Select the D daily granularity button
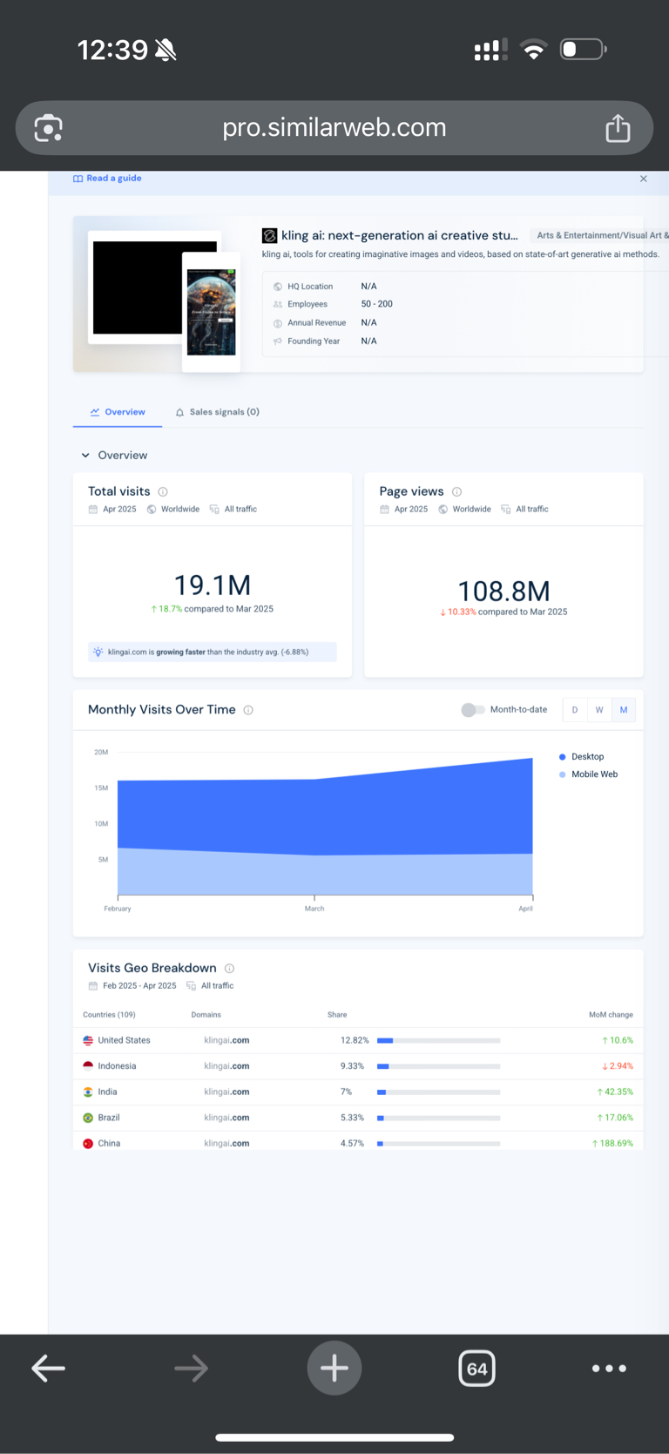 pos(575,710)
